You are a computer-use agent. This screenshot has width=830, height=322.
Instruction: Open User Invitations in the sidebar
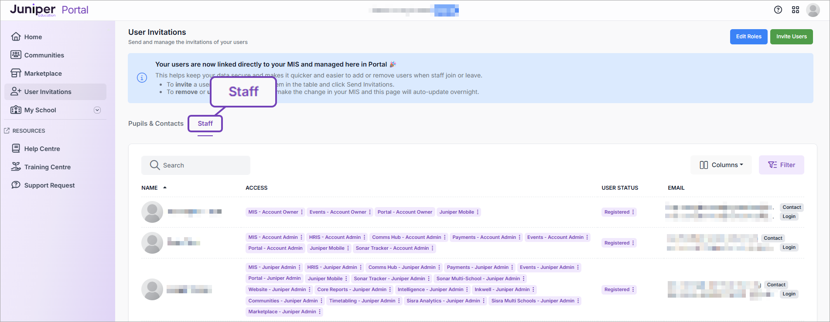[55, 92]
